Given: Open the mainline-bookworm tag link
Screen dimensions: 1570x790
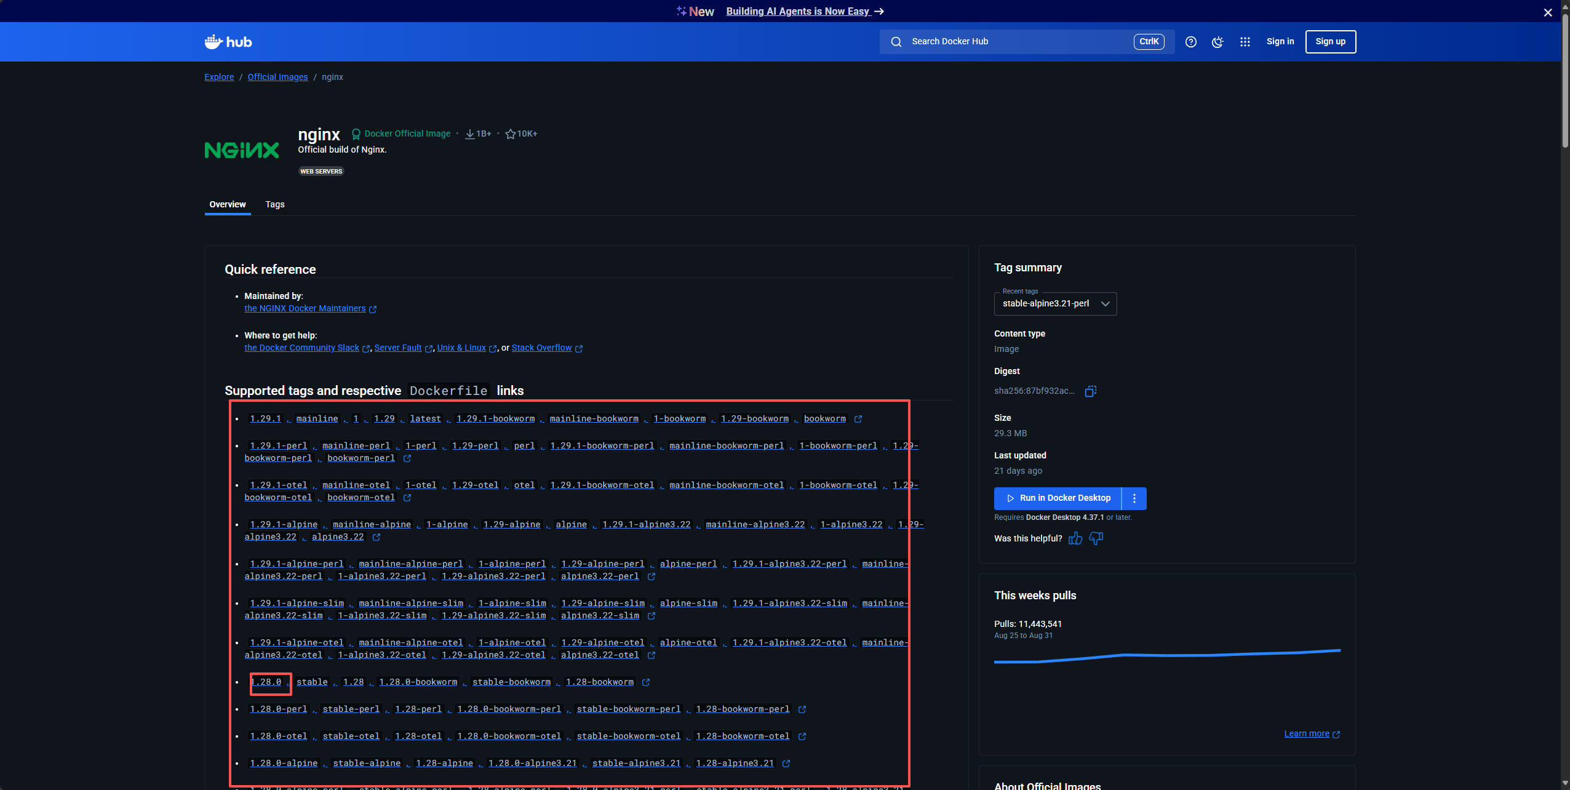Looking at the screenshot, I should 594,419.
